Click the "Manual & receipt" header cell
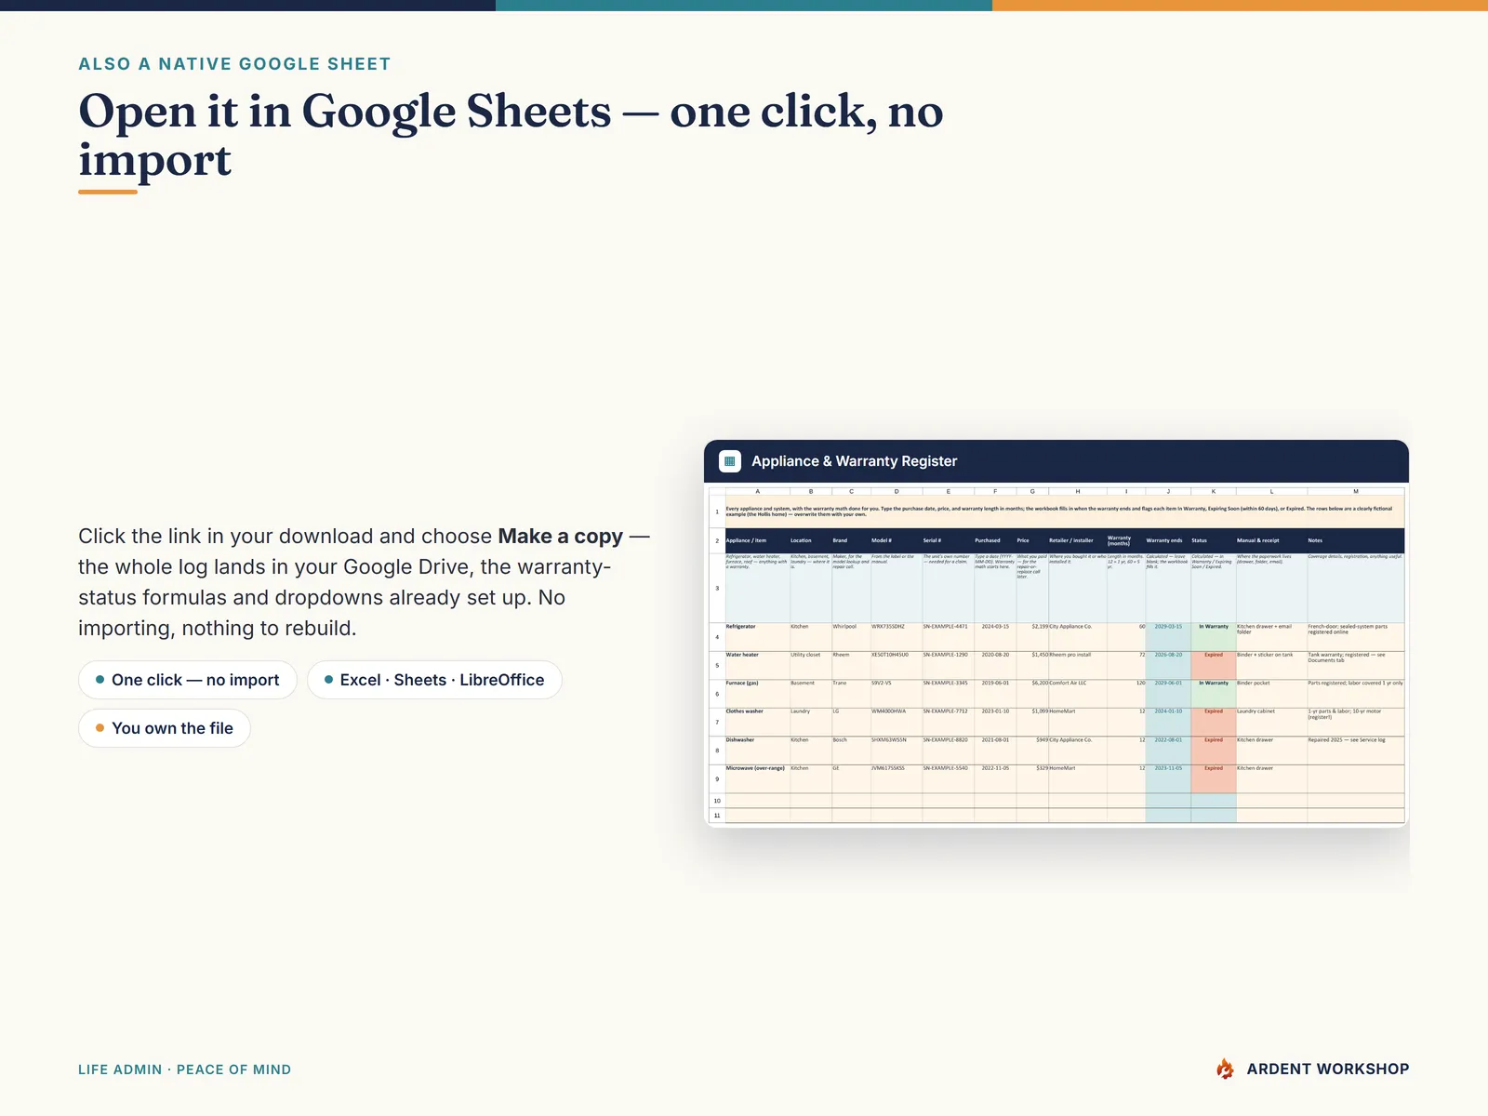Viewport: 1488px width, 1116px height. pos(1271,540)
